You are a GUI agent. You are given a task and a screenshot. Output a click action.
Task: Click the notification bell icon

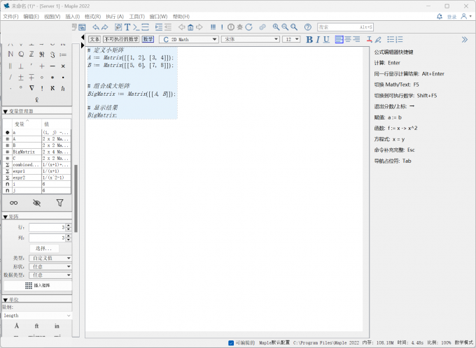point(440,16)
